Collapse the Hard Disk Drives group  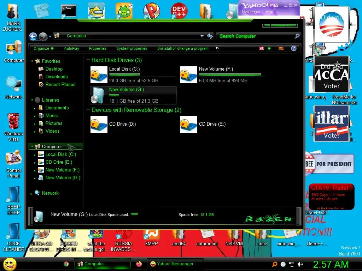point(88,60)
